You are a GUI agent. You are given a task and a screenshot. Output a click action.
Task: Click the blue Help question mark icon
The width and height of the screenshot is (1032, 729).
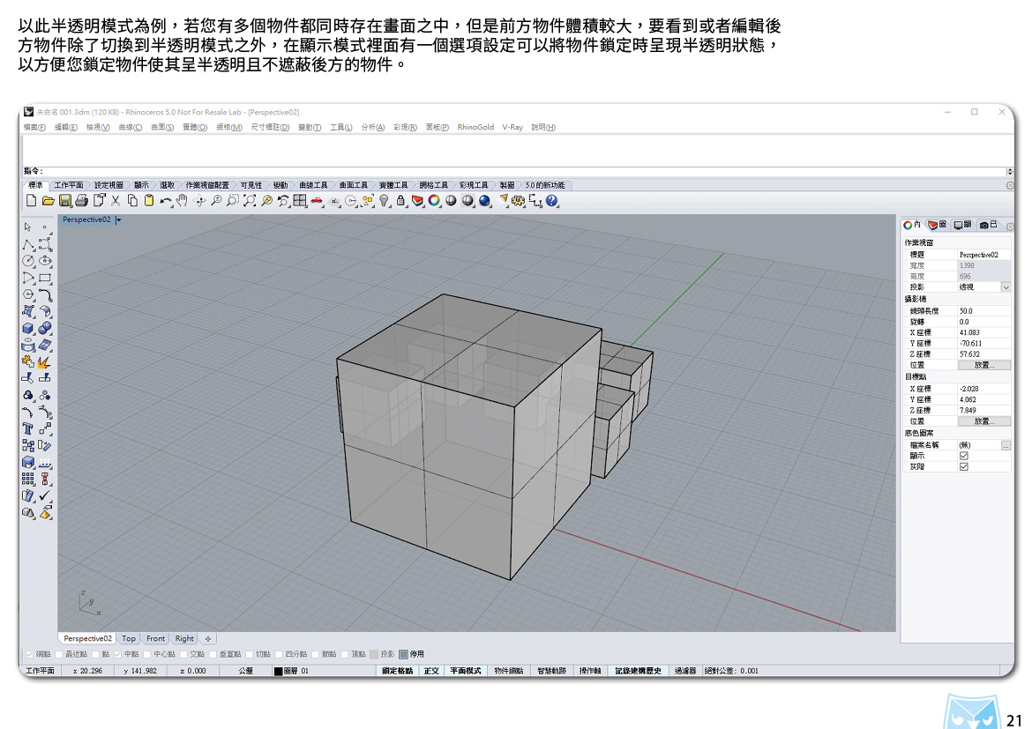click(552, 201)
